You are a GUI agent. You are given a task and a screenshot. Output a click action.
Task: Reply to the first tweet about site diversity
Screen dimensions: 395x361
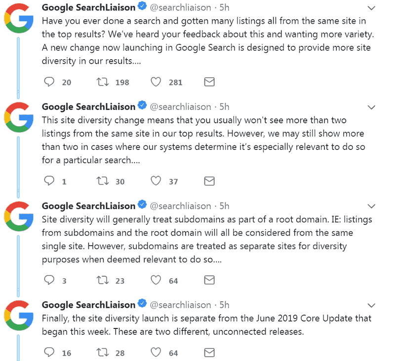pos(49,82)
